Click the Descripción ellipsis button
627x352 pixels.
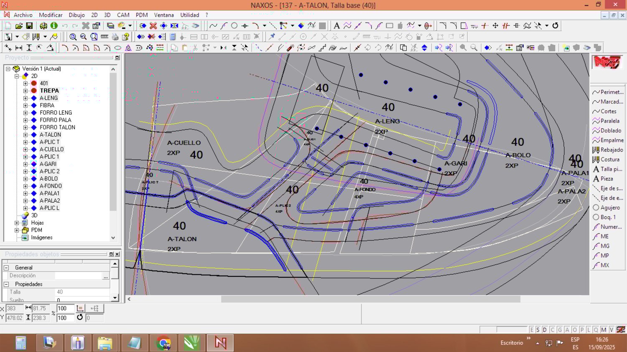[105, 276]
